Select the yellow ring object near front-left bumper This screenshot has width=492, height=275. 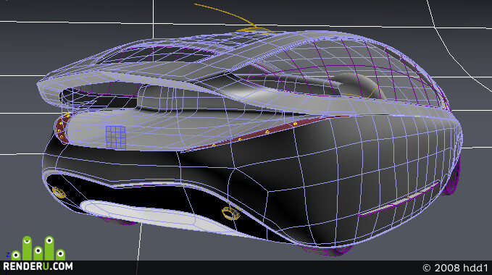tap(59, 192)
